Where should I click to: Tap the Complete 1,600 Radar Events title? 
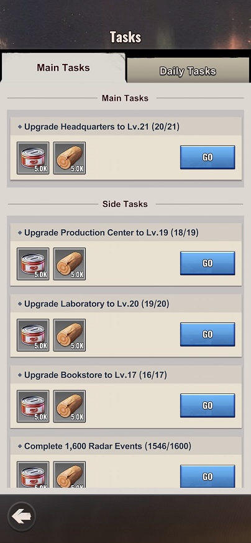coord(107,446)
